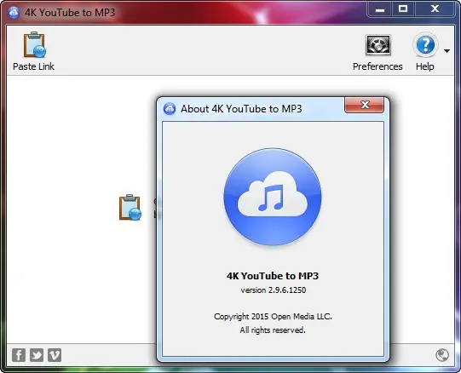Maximize the 4K YouTube to MP3 window
Image resolution: width=461 pixels, height=373 pixels.
[403, 9]
